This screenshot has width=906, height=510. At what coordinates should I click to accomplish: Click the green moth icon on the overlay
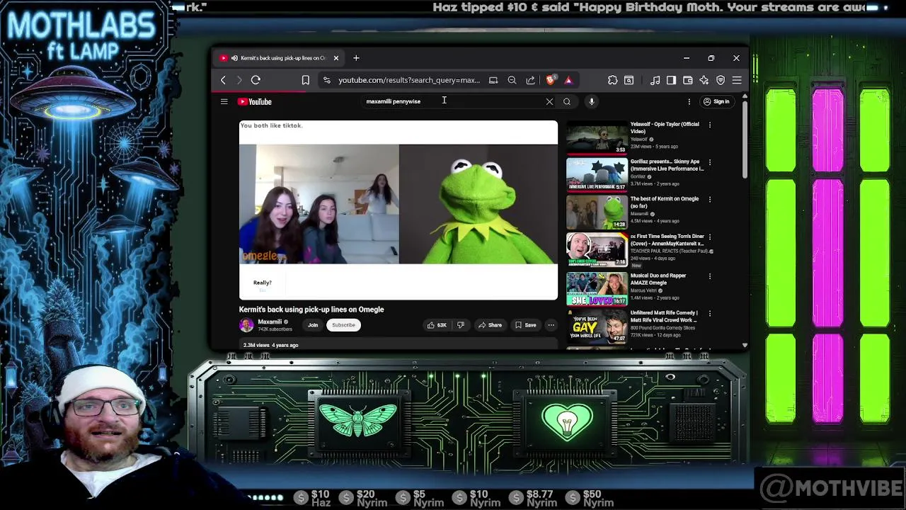coord(357,419)
